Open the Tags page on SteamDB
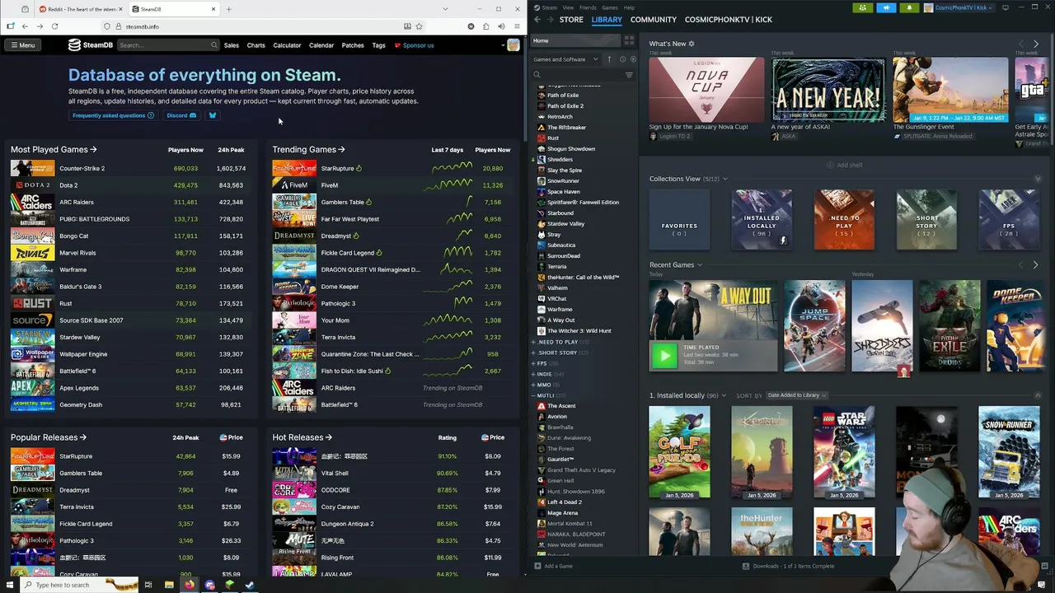Screen dimensions: 1055x593 378,45
